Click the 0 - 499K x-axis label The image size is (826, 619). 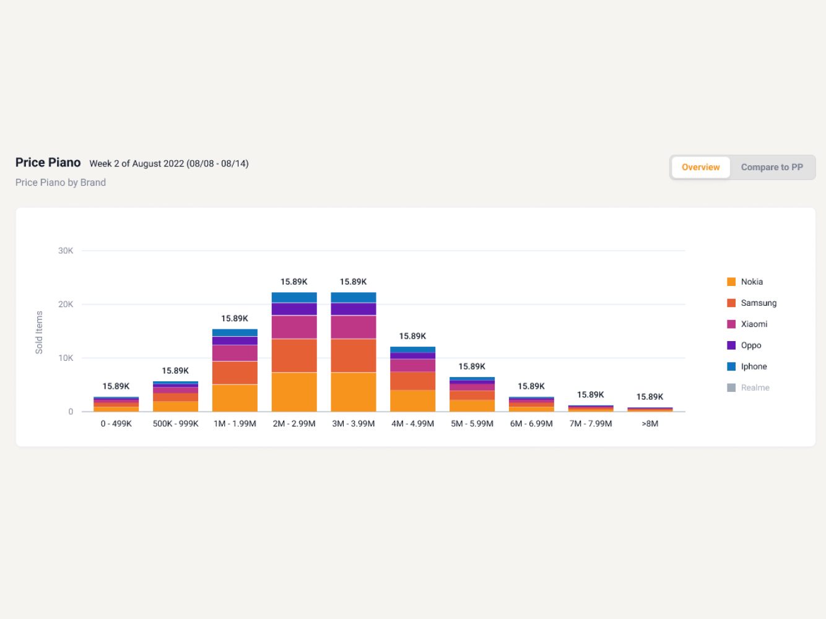coord(116,423)
